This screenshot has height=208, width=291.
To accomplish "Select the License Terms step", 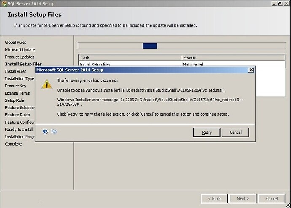I will click(x=17, y=93).
